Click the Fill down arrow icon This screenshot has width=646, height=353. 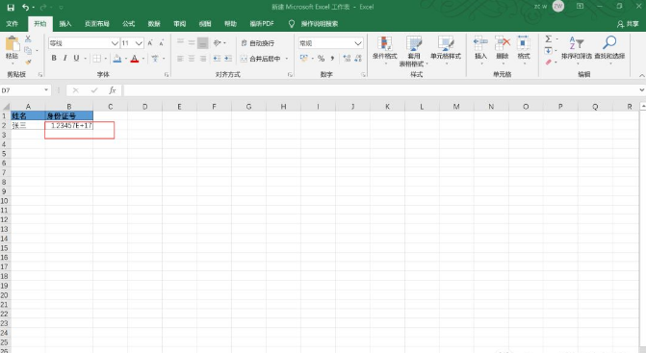[549, 51]
